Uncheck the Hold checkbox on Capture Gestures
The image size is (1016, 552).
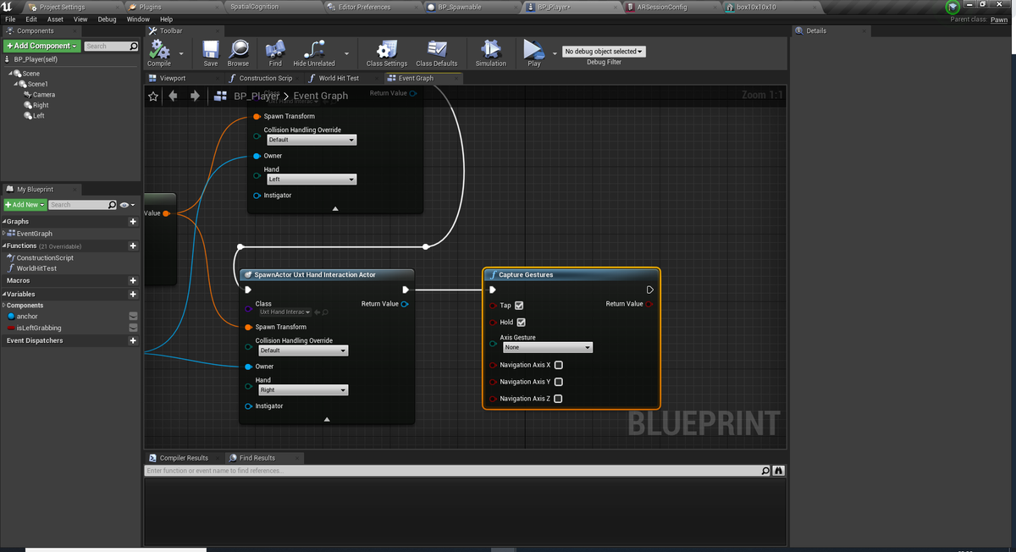pos(521,323)
